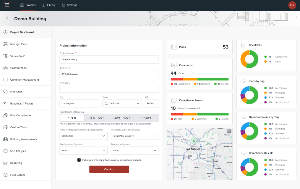Open the Fire Sprinkler System dropdown
The width and height of the screenshot is (300, 189).
83,150
